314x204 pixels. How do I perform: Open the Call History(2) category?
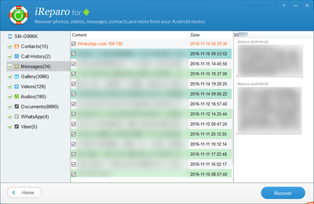[36, 56]
